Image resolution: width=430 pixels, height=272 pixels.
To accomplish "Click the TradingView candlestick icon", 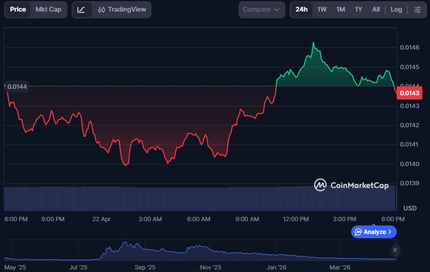I will click(x=102, y=9).
